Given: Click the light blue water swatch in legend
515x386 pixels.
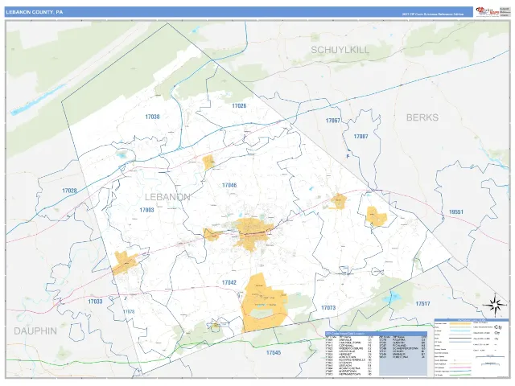Looking at the screenshot, I should click(x=460, y=331).
